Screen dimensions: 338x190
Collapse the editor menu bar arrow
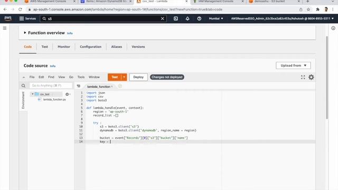[x=24, y=77]
